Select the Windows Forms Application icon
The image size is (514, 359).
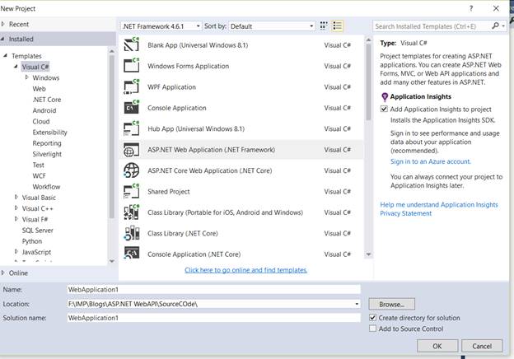point(132,66)
